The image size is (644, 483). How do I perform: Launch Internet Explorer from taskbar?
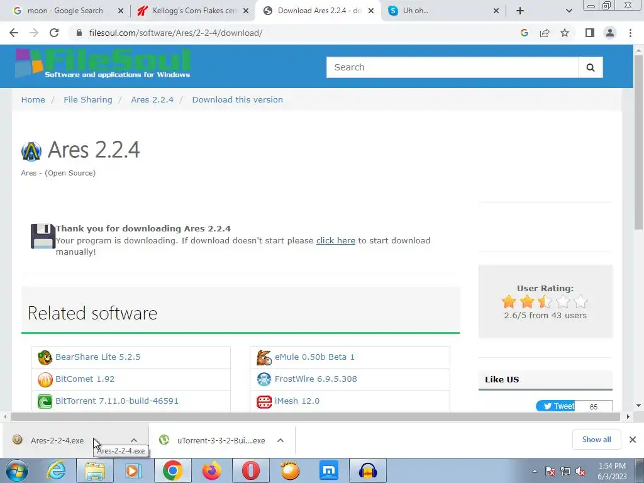(56, 470)
